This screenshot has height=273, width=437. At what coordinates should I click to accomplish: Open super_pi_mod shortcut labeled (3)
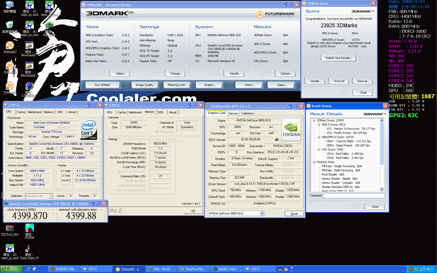[x=29, y=8]
